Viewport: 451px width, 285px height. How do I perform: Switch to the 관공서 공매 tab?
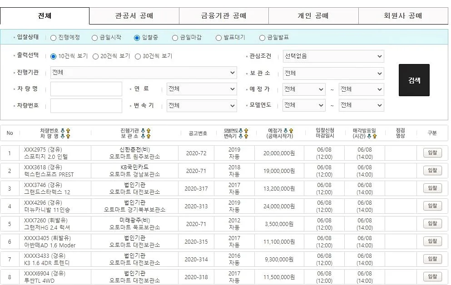tap(134, 16)
